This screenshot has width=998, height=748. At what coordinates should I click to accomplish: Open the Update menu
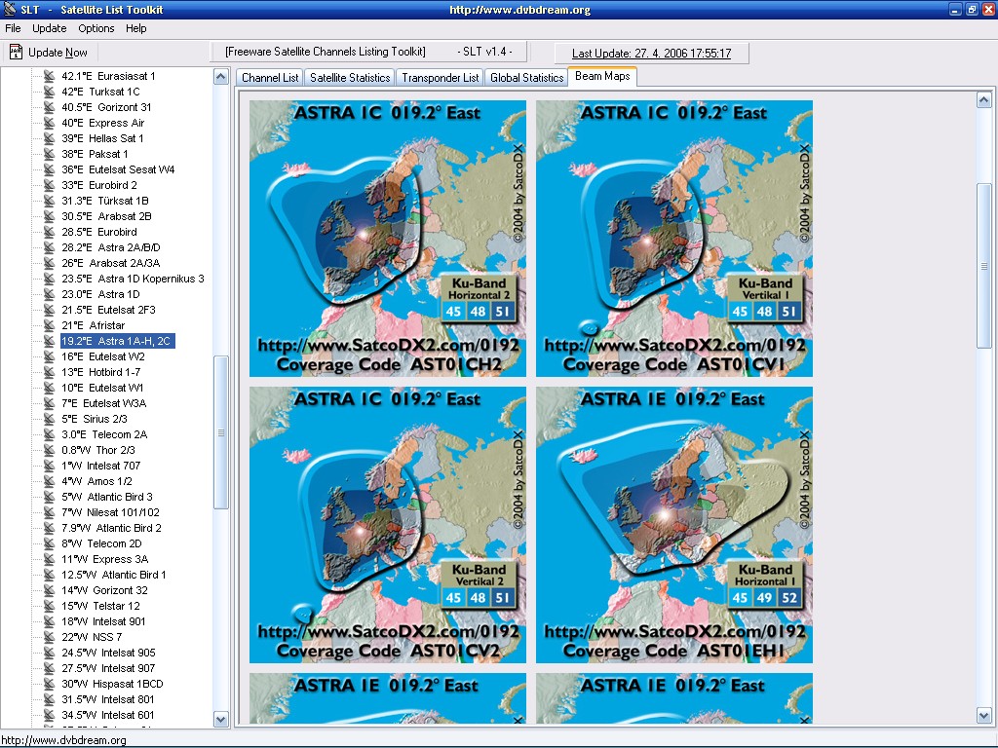(49, 28)
